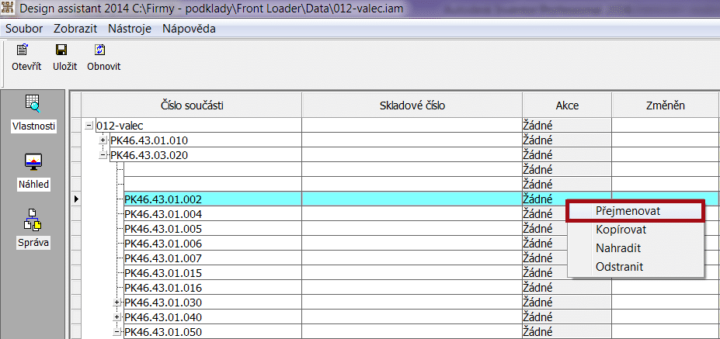Click the Žádné action cell for PK46.43.03.020
The image size is (720, 339).
click(x=567, y=155)
